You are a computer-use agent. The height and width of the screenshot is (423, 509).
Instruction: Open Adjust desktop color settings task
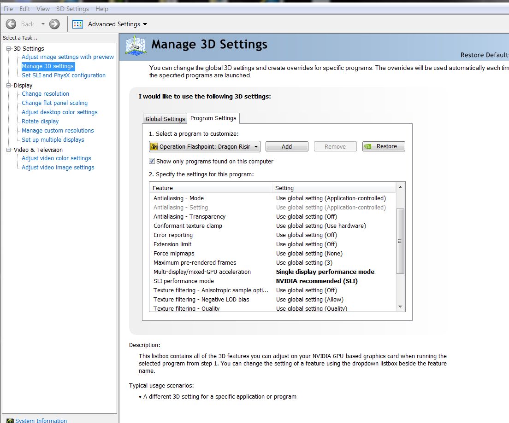[59, 112]
